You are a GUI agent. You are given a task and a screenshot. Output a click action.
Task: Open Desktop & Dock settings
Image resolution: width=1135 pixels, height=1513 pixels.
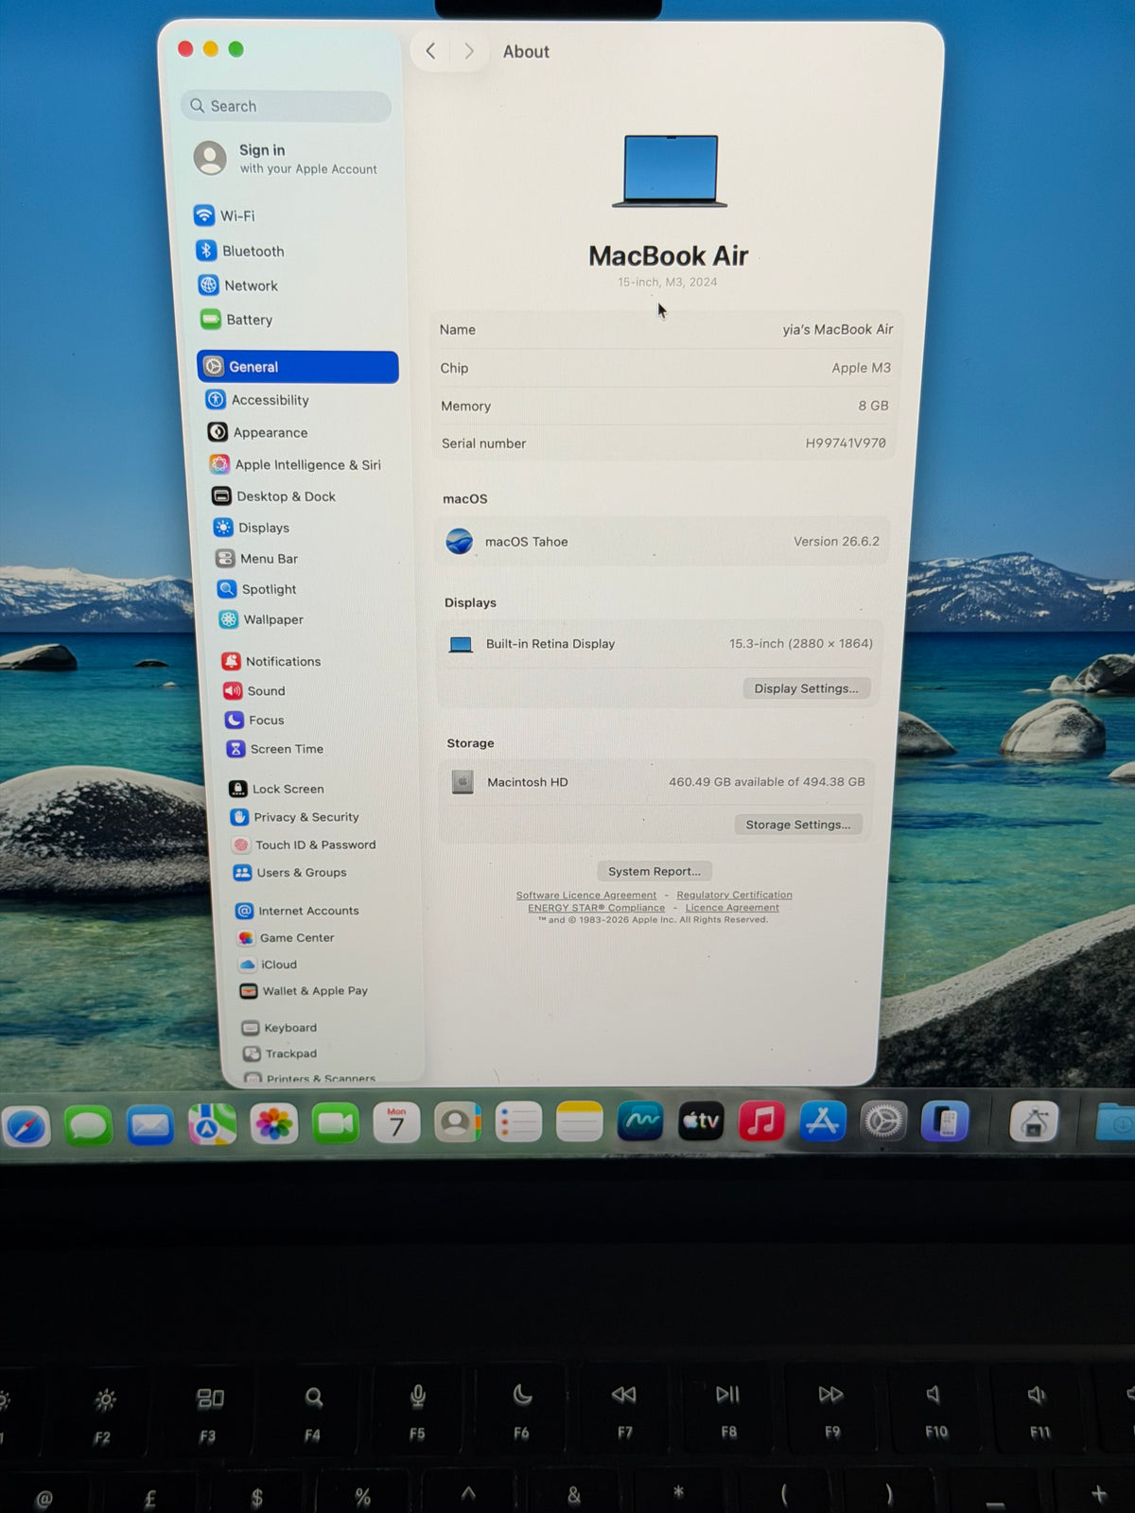tap(273, 496)
